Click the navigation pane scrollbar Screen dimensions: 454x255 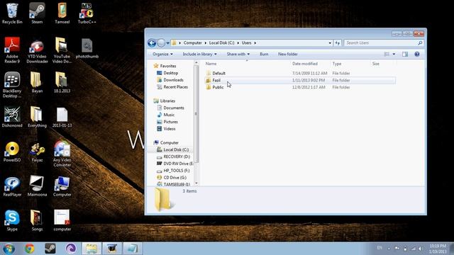pos(196,113)
